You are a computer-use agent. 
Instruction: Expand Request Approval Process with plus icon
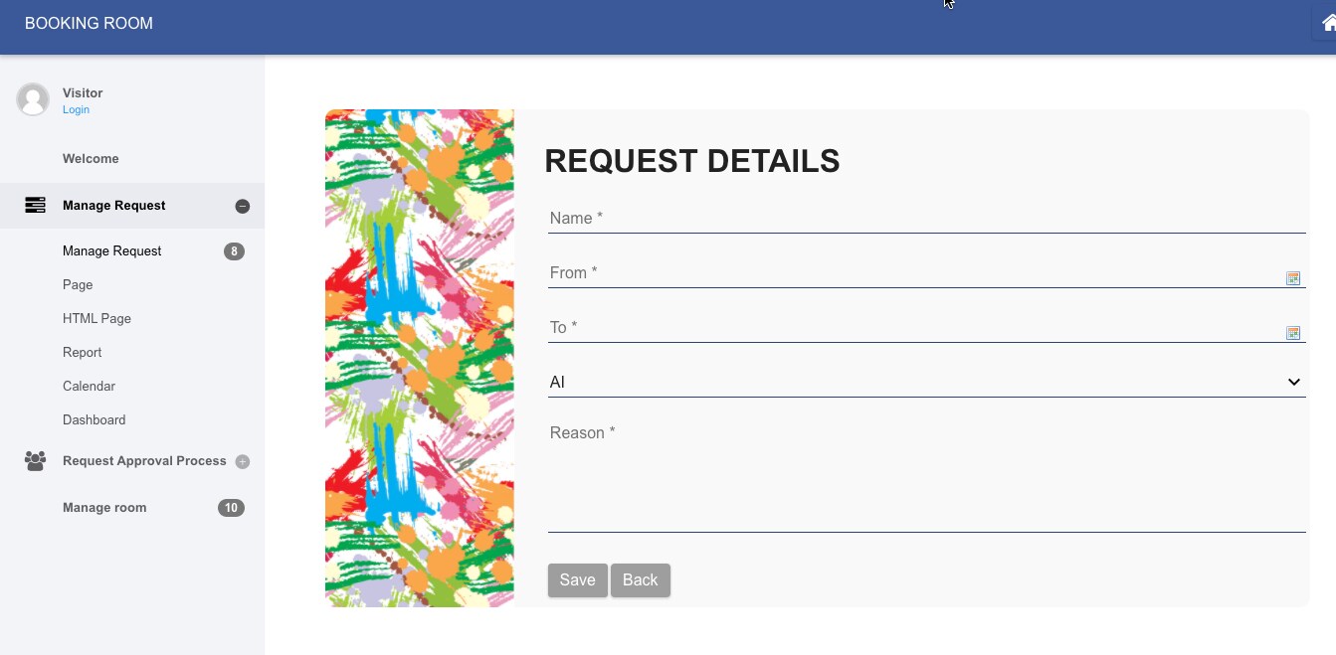[243, 462]
